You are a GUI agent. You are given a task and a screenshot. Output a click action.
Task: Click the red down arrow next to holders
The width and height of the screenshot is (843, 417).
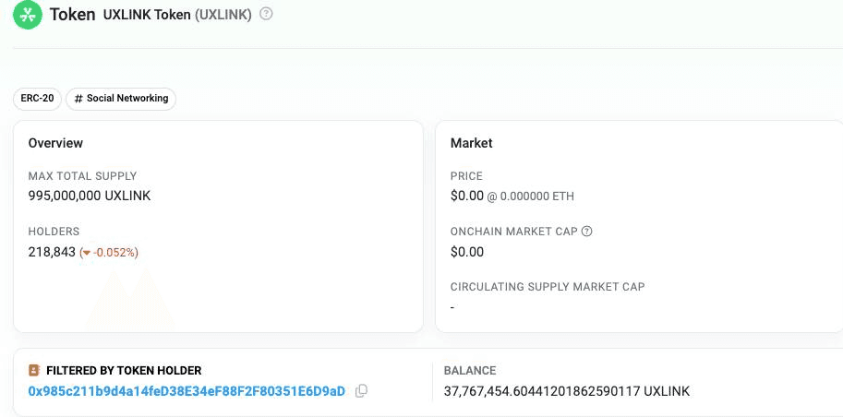[x=86, y=253]
